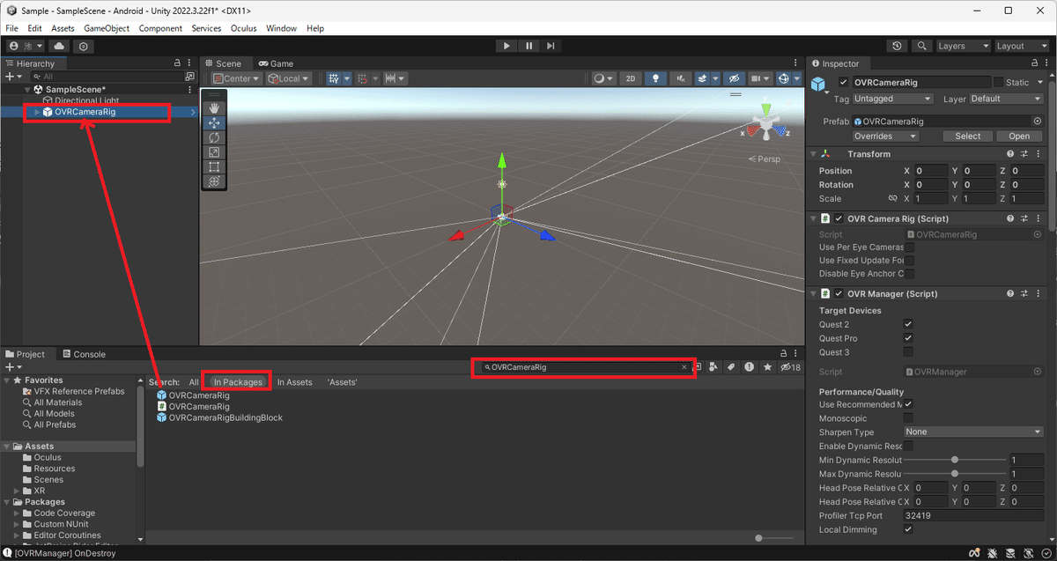
Task: Click the scale constrained proportions link icon
Action: point(892,199)
